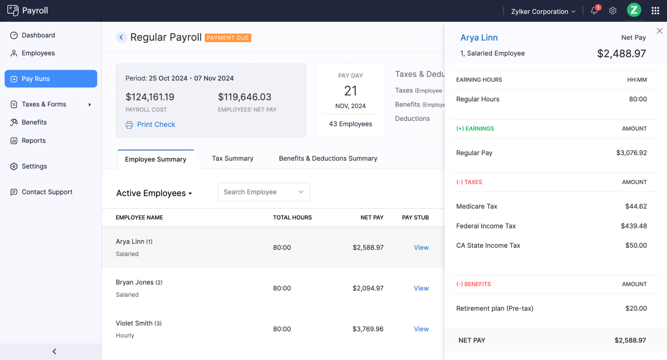The width and height of the screenshot is (667, 360).
Task: Open the Reports section
Action: click(x=34, y=140)
